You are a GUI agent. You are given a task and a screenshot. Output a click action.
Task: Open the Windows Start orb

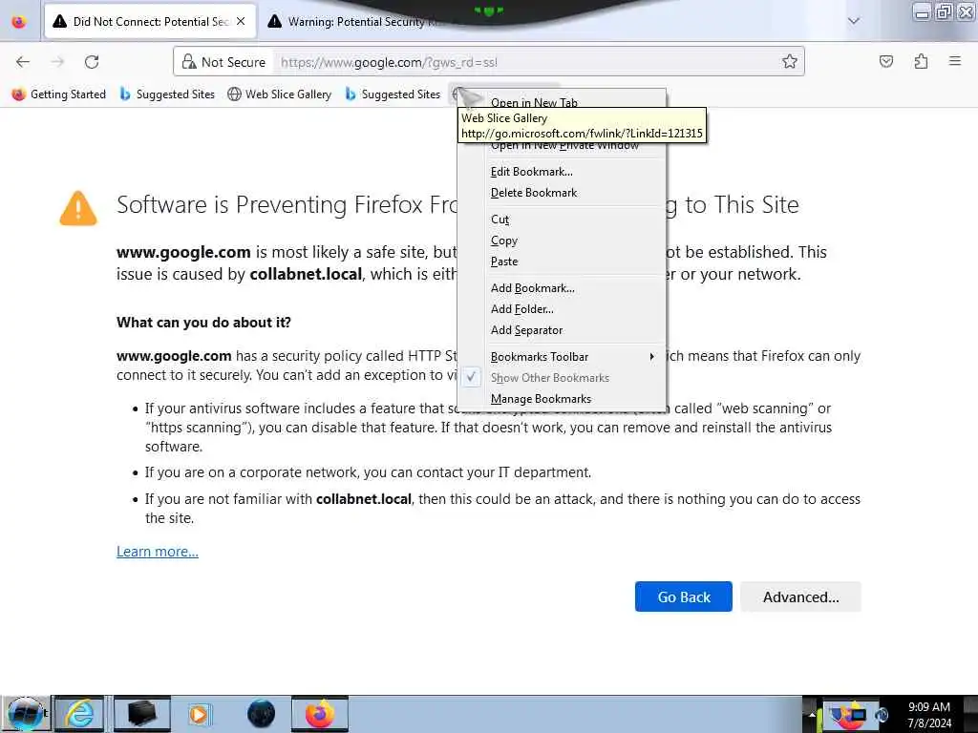click(25, 714)
